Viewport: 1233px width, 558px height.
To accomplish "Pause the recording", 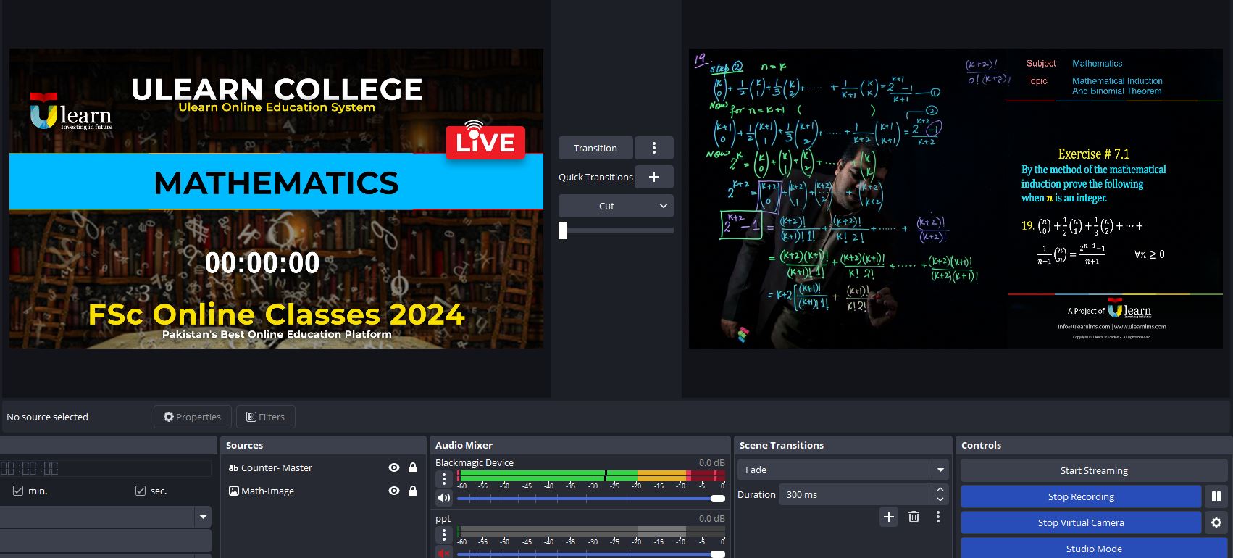I will (x=1216, y=496).
